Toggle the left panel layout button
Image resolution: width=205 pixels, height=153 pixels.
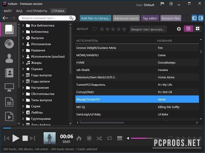194,18
